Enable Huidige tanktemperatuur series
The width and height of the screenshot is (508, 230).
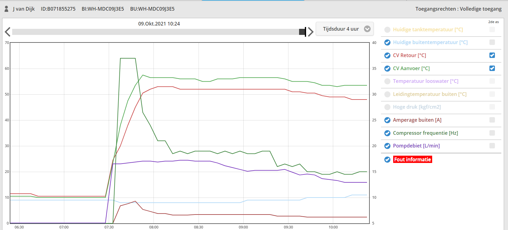pos(387,30)
